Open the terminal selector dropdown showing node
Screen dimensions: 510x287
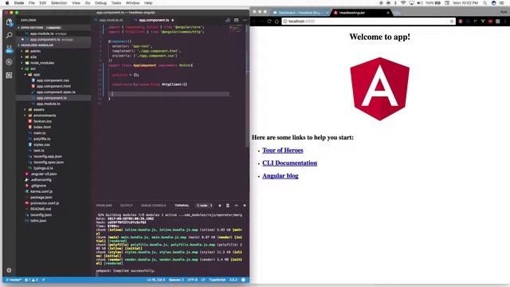(x=204, y=206)
